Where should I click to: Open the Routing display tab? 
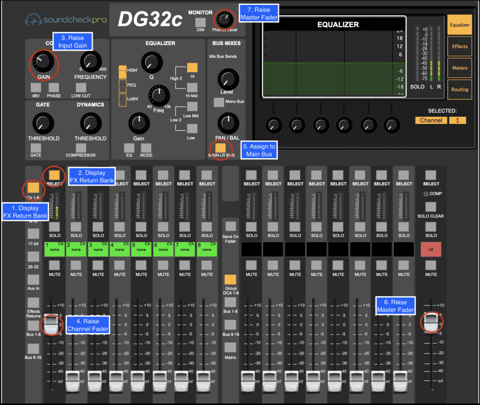point(459,89)
